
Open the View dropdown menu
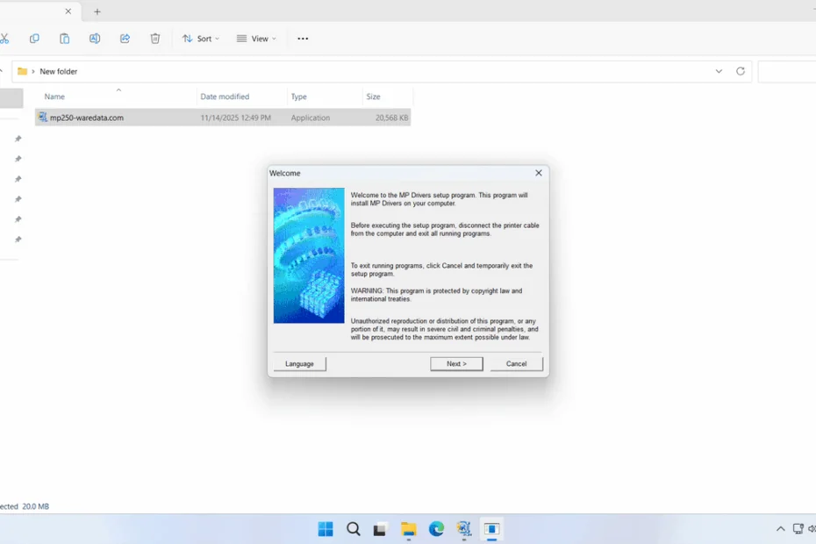point(256,39)
